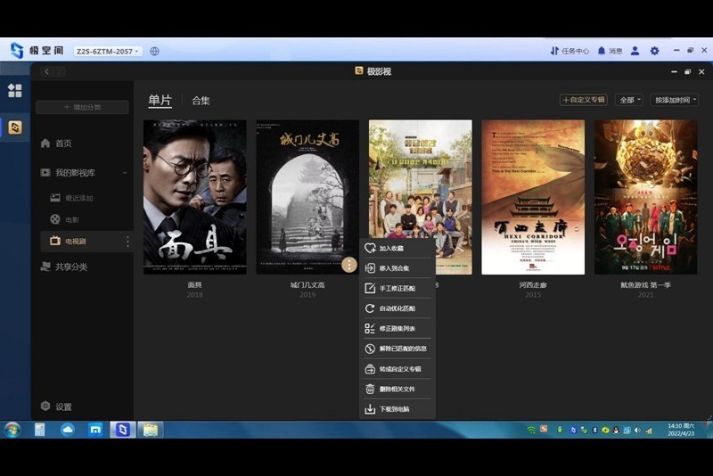Choose 下载到电脑 from the menu
The image size is (713, 476).
(x=397, y=409)
